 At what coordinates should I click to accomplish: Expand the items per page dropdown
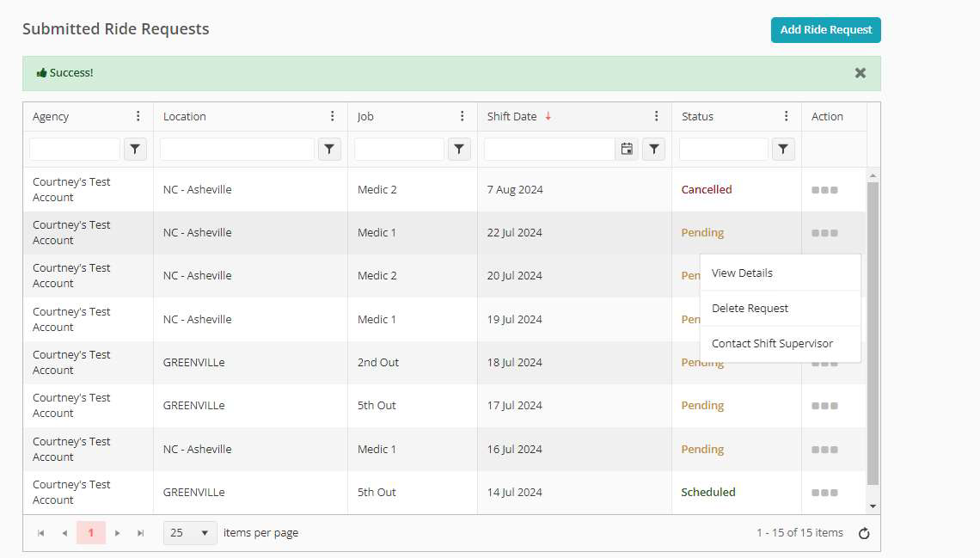tap(190, 533)
